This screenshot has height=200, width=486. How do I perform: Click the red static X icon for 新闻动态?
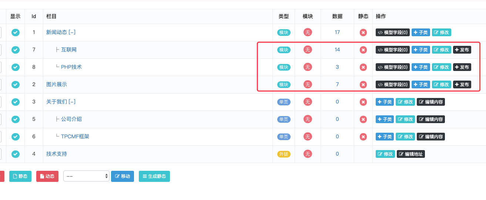(x=363, y=33)
